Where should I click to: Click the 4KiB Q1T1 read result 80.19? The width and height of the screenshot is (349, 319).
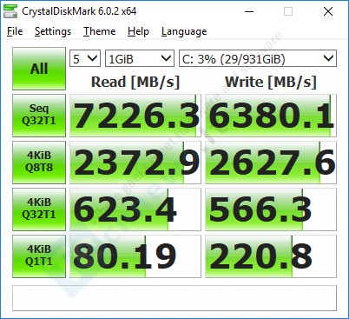click(135, 256)
